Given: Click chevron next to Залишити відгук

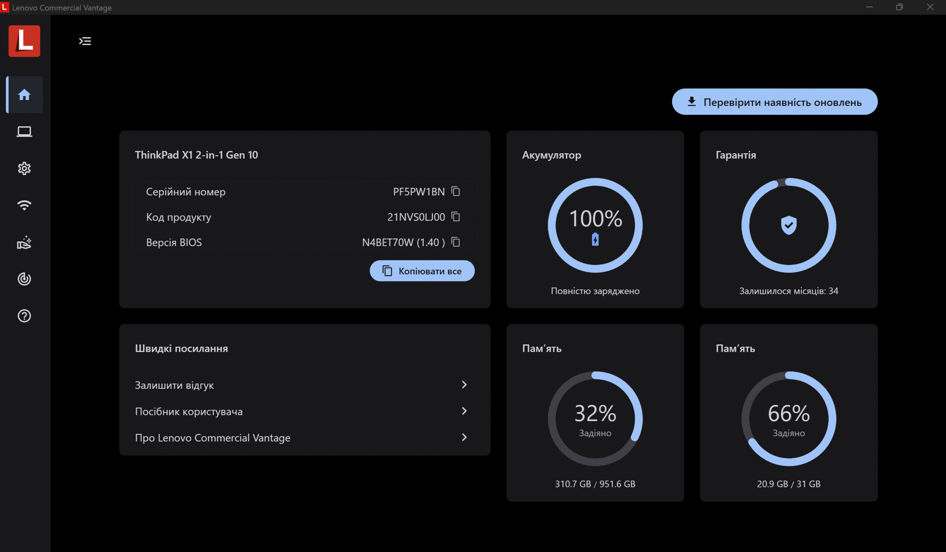Looking at the screenshot, I should (464, 385).
